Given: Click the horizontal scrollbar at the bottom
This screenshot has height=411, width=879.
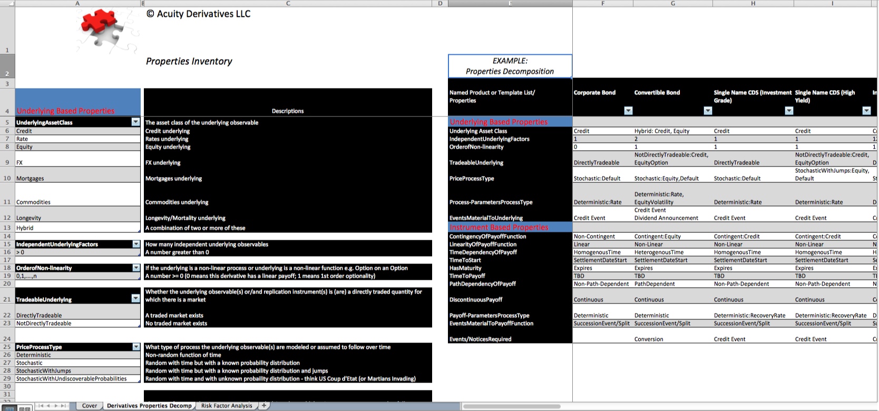Looking at the screenshot, I should (580, 406).
